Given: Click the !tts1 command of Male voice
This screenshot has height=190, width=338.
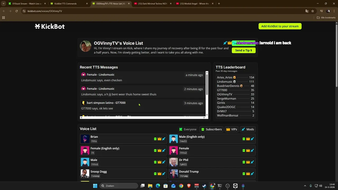Looking at the screenshot, I should tap(95, 164).
